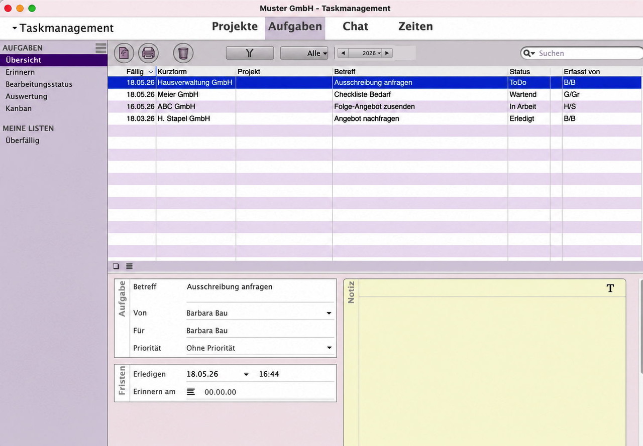Sort by the Betreff column header

point(420,72)
